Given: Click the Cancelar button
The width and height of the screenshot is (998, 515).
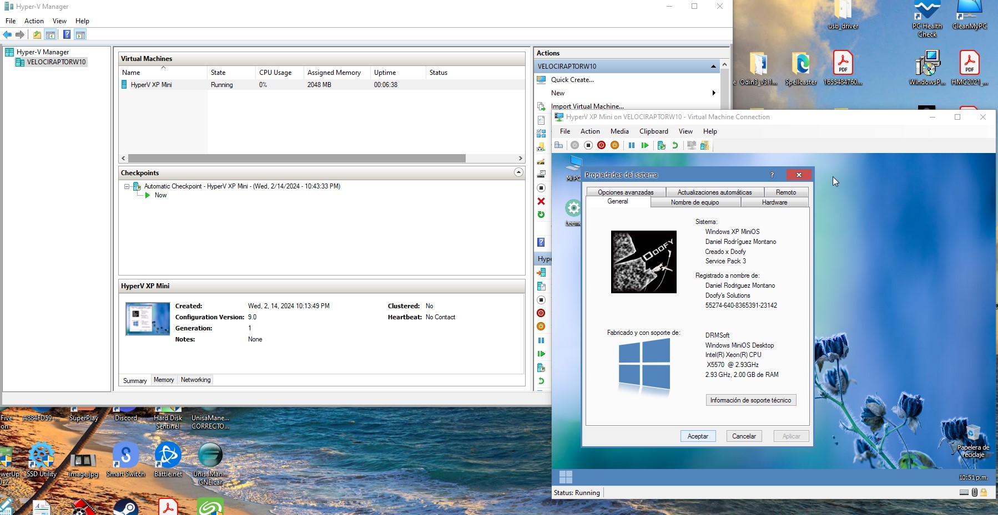Looking at the screenshot, I should pos(744,436).
